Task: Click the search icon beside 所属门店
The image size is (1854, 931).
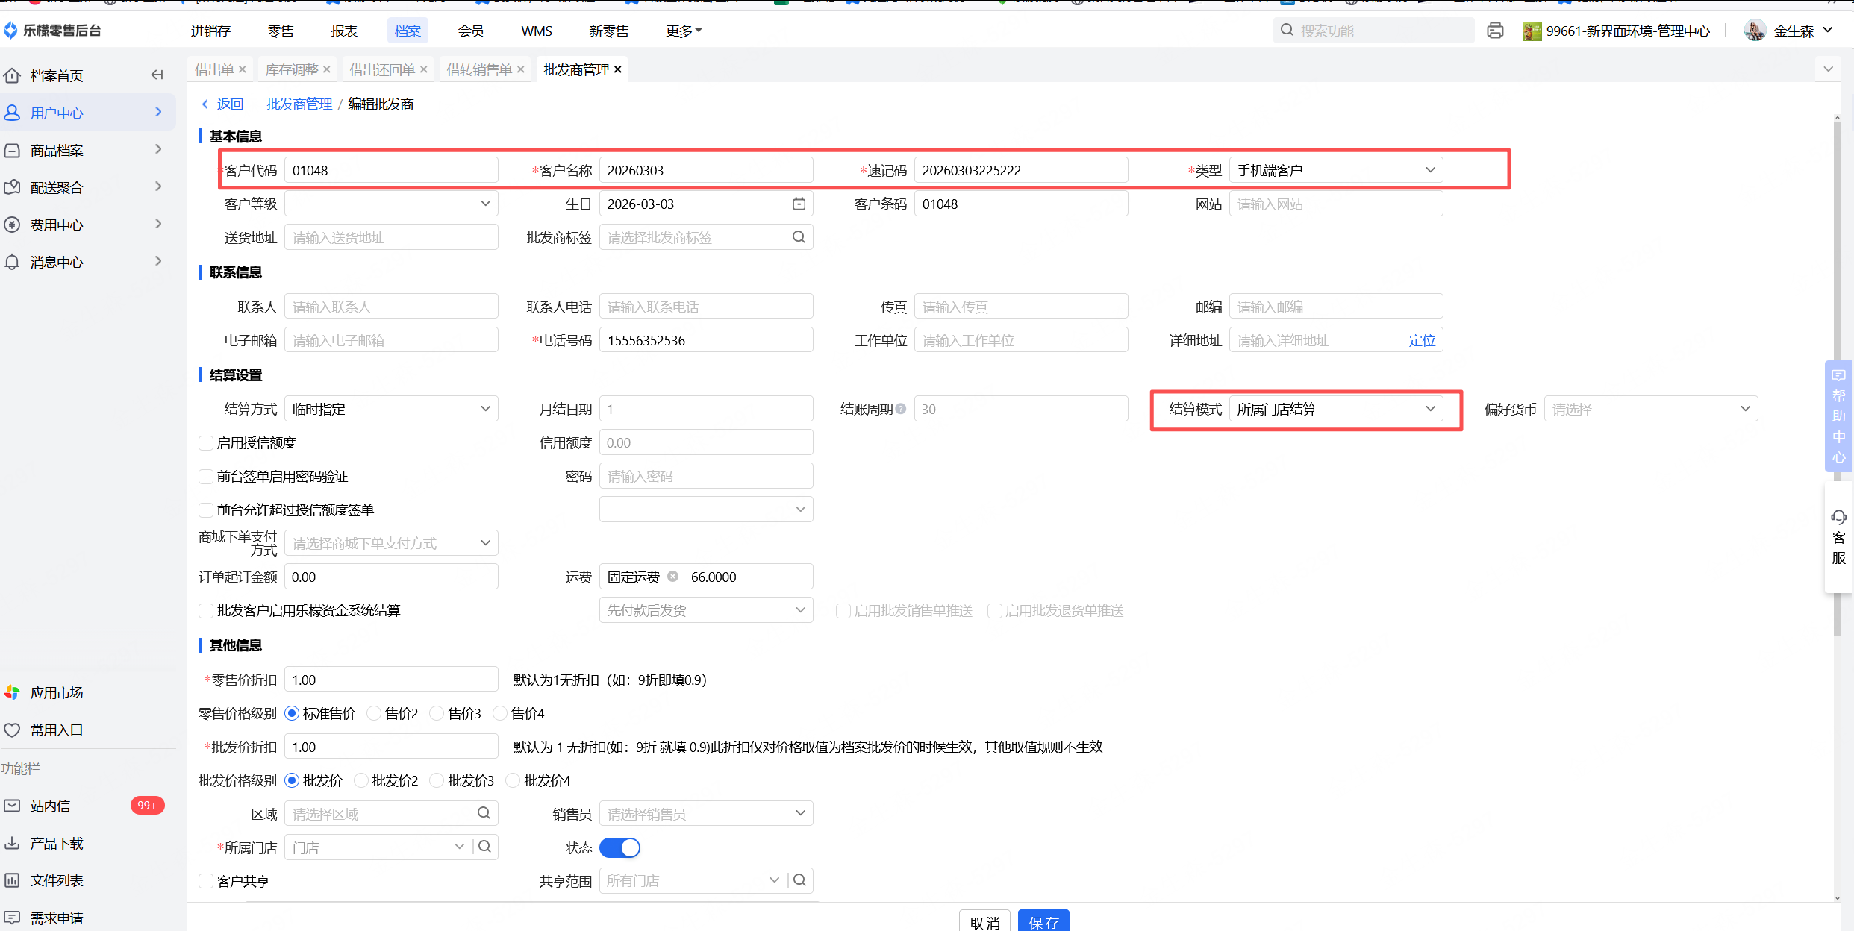Action: click(485, 847)
